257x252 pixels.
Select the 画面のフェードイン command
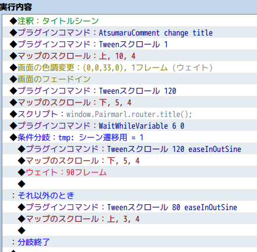pos(130,79)
